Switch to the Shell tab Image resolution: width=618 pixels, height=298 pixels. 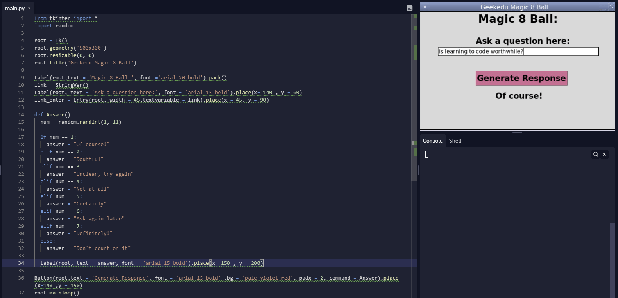click(455, 141)
